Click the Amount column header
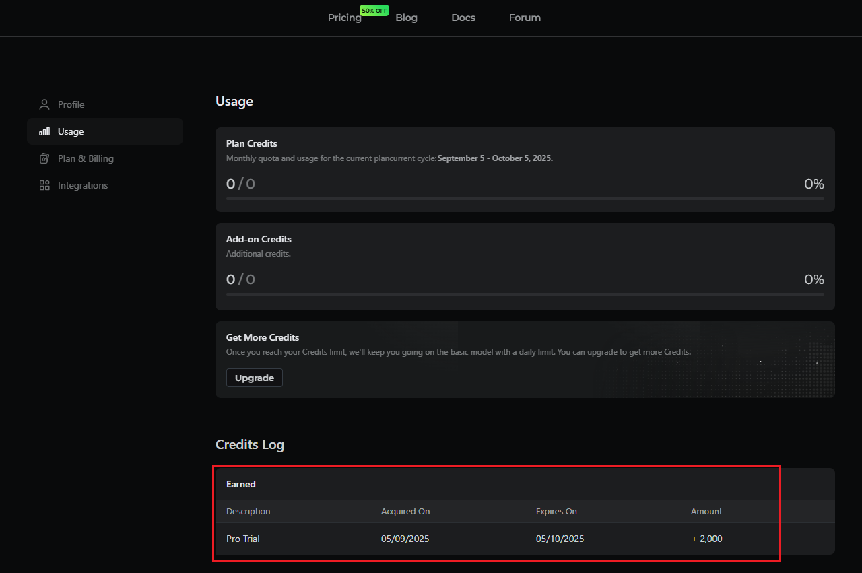 706,512
